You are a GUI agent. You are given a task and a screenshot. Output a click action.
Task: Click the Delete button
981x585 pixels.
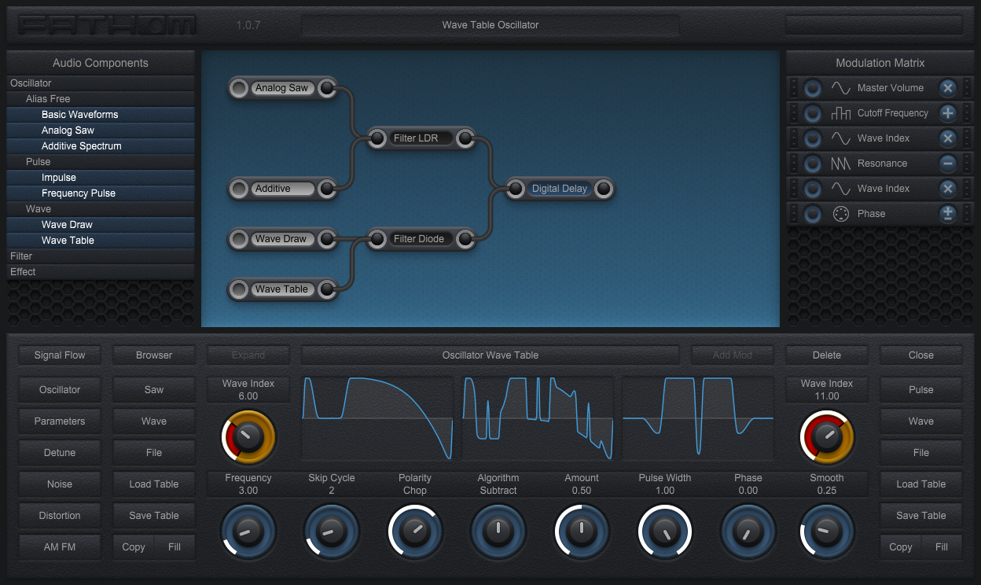coord(827,355)
